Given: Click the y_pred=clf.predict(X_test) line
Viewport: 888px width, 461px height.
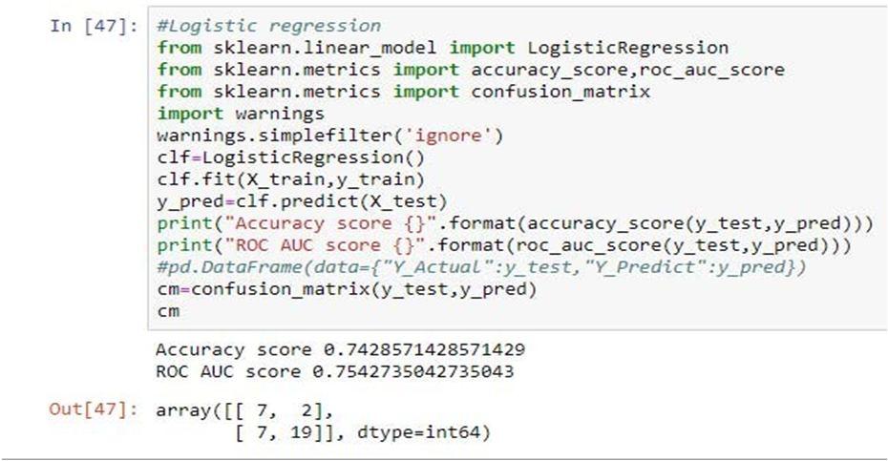Looking at the screenshot, I should click(301, 201).
